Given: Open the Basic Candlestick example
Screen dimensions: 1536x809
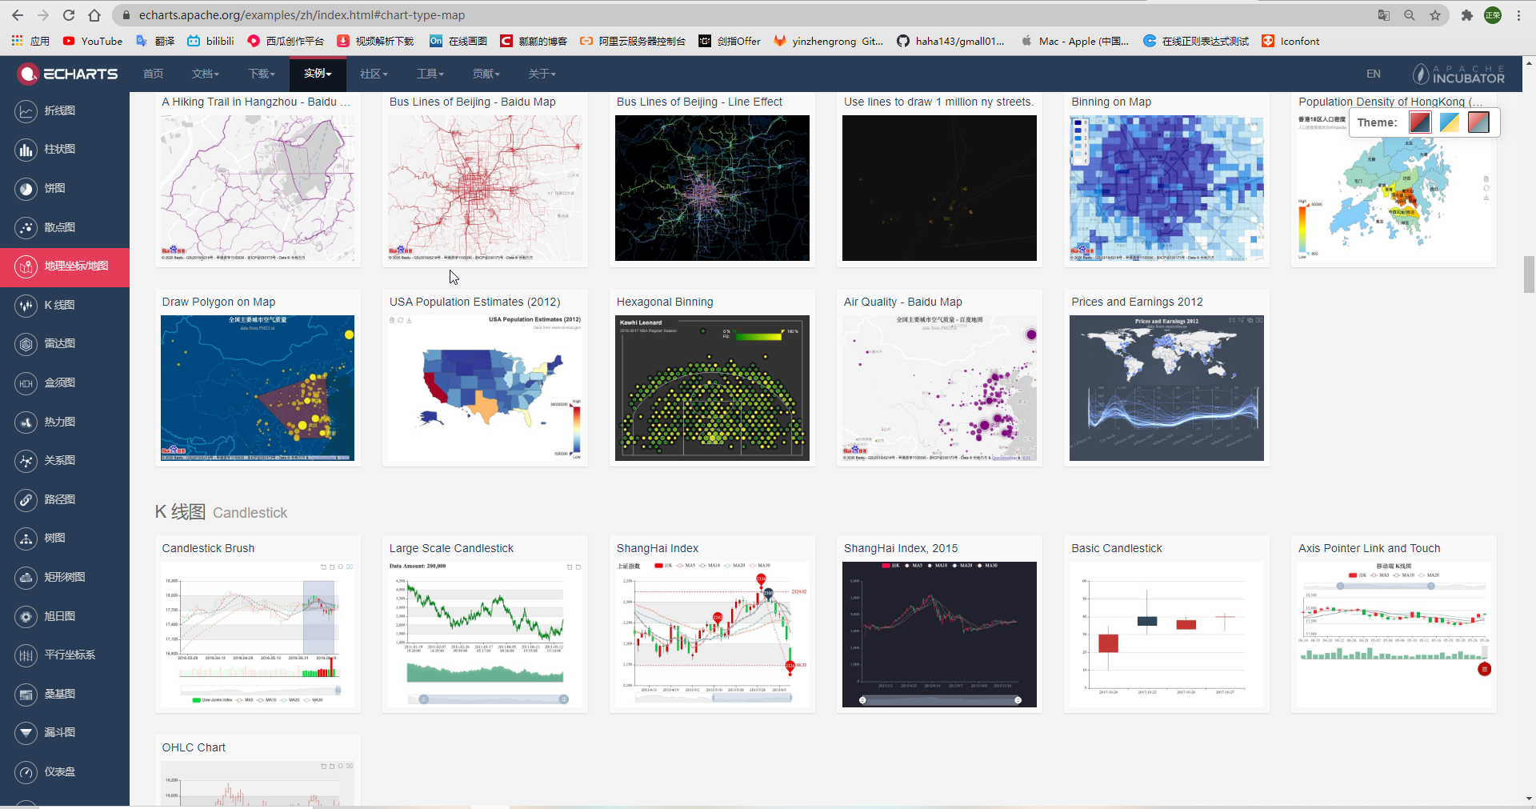Looking at the screenshot, I should [x=1166, y=626].
